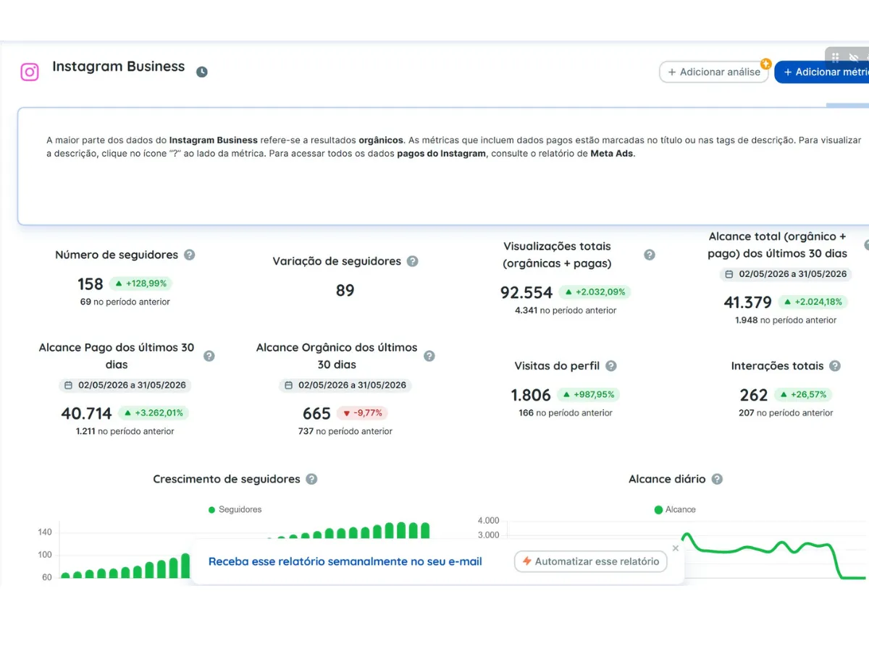Viewport: 869px width, 651px height.
Task: Close the weekly report email banner
Action: [676, 548]
